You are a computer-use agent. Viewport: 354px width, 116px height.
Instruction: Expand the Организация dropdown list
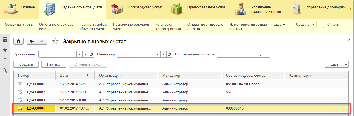tap(80, 54)
